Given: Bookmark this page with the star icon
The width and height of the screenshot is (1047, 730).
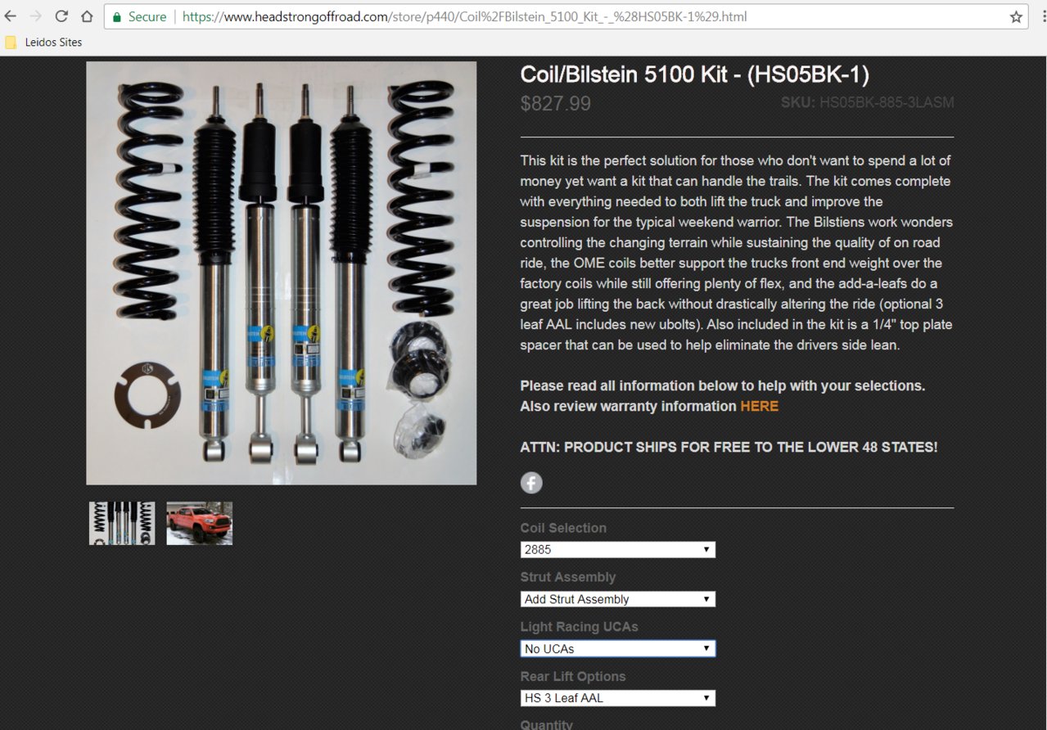Looking at the screenshot, I should coord(1016,16).
